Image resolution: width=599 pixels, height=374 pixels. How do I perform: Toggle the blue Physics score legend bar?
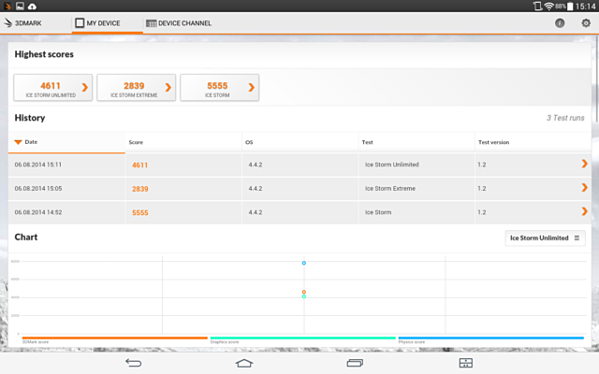click(490, 338)
